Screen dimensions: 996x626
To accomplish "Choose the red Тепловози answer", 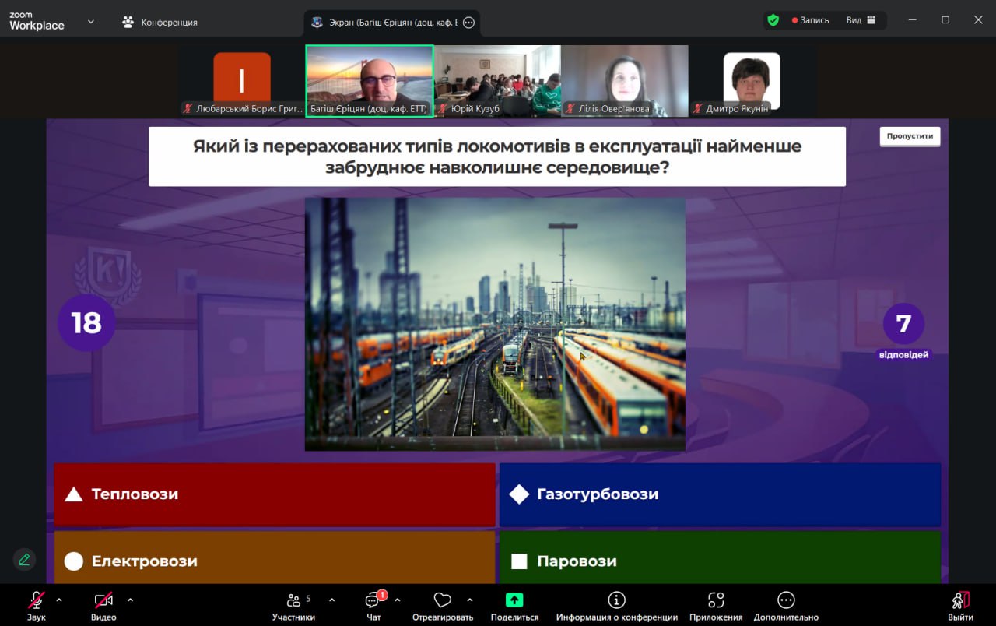I will click(x=275, y=494).
